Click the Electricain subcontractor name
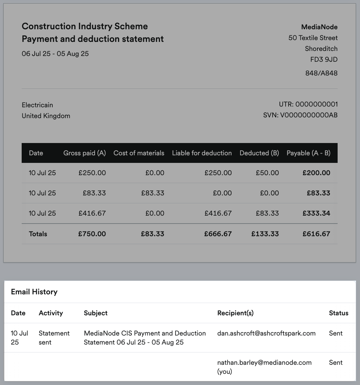 click(x=38, y=105)
